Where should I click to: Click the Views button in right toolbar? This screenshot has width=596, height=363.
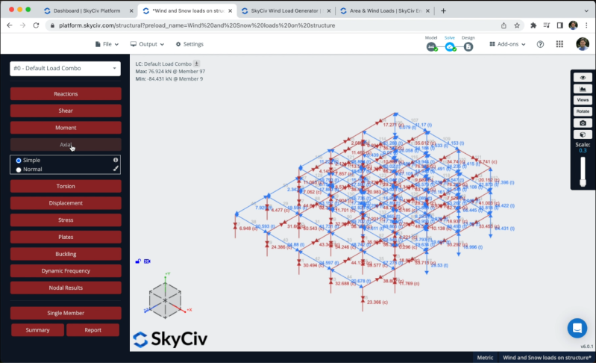coord(583,100)
